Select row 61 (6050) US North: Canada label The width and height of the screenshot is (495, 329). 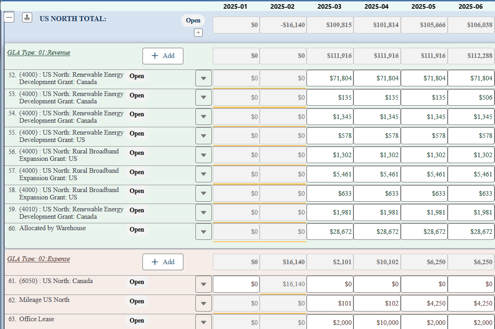pos(56,281)
